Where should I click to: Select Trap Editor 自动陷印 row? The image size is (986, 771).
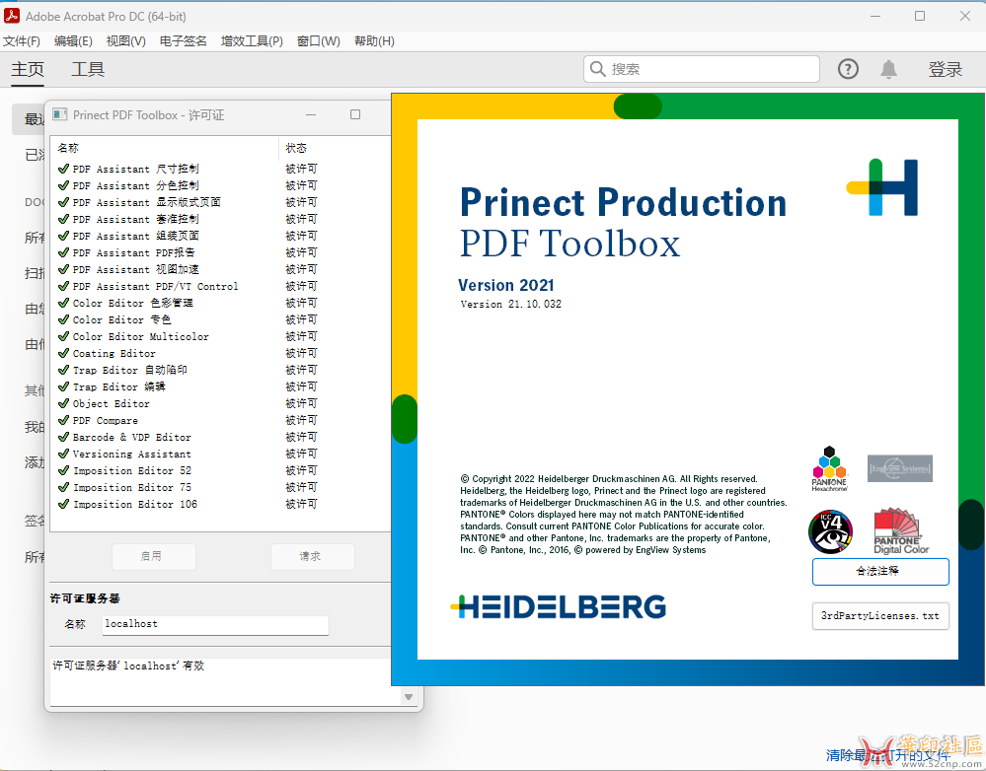[221, 370]
